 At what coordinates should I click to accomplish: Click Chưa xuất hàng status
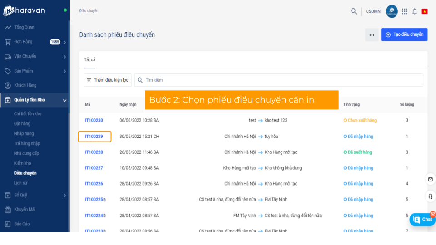[360, 121]
